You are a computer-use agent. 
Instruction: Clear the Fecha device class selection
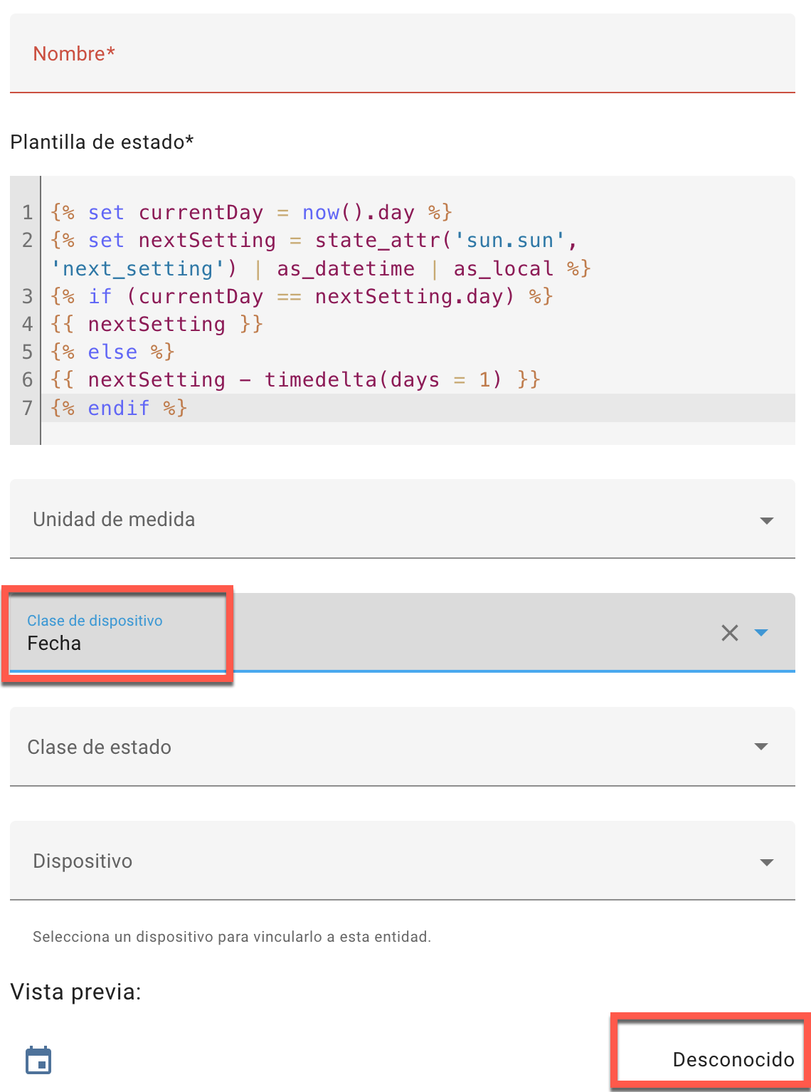[730, 633]
